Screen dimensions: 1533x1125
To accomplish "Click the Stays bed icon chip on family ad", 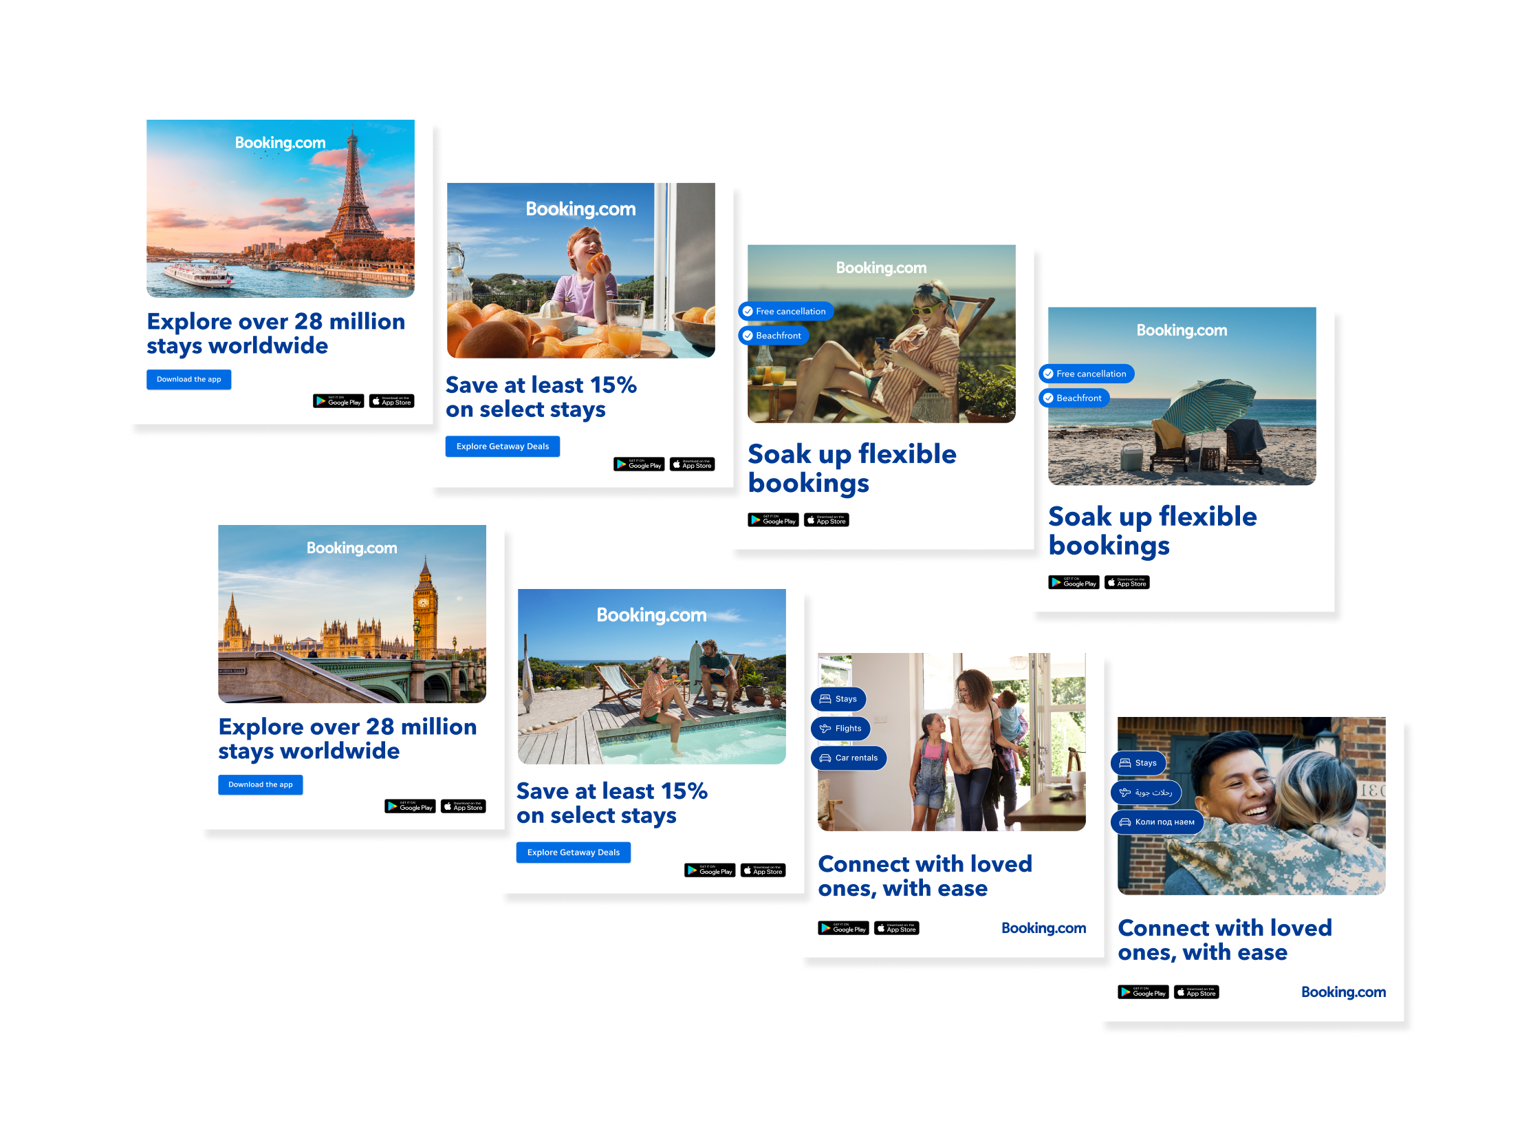I will click(x=838, y=698).
